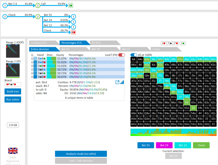The image size is (218, 165).
Task: Open the Range 1 (OOP) grid thumbnail
Action: [13, 51]
